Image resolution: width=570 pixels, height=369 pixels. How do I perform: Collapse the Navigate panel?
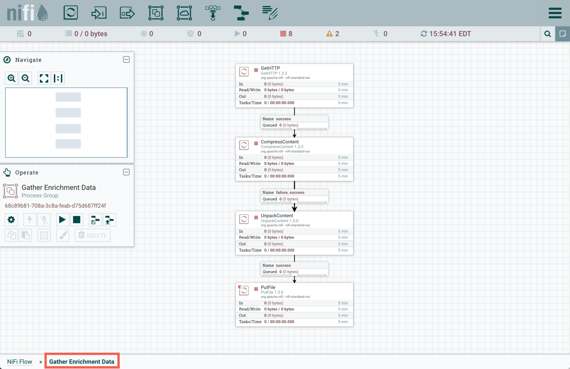pyautogui.click(x=126, y=59)
